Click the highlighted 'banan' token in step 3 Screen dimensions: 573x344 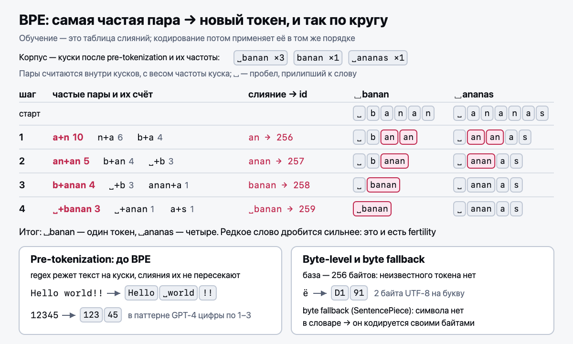[383, 185]
